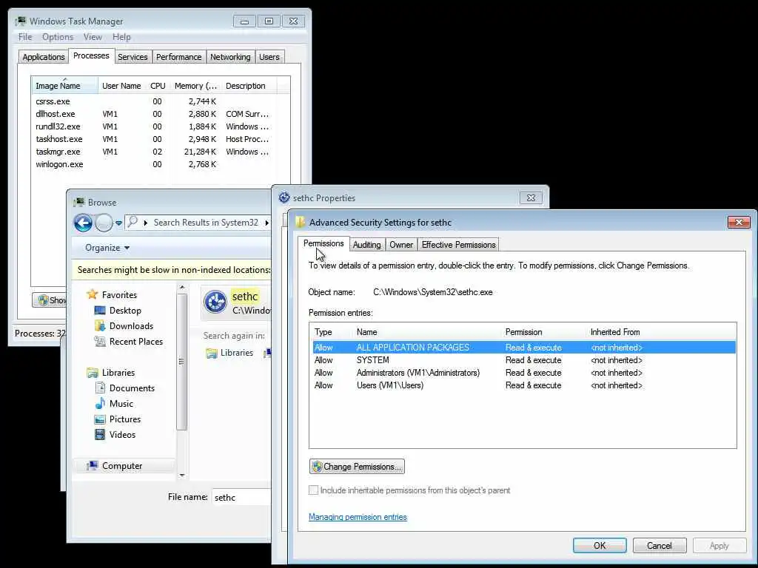Click the Forward arrow in Browse window
Image resolution: width=758 pixels, height=568 pixels.
(x=104, y=223)
